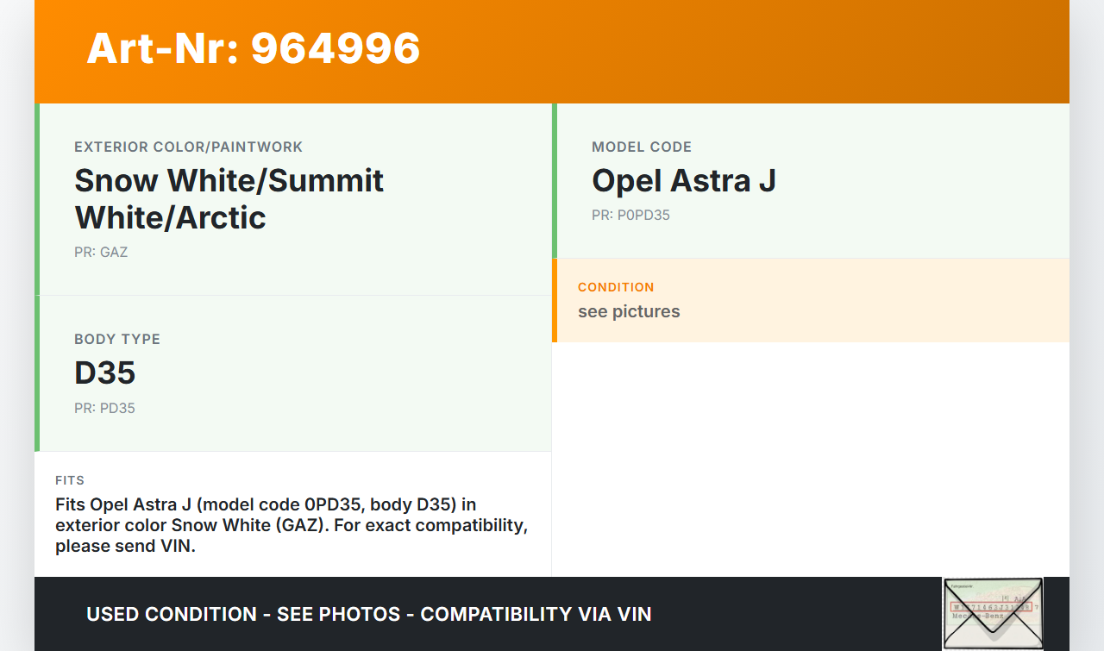Select the Body Type label
Screen dimensions: 1104x651
coord(117,340)
